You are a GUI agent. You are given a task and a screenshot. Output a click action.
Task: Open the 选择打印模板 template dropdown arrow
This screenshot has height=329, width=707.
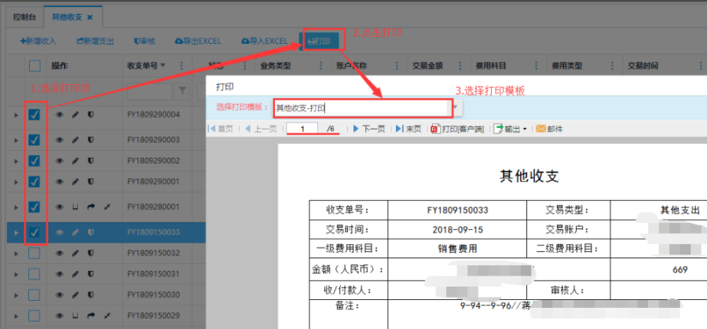pos(453,108)
